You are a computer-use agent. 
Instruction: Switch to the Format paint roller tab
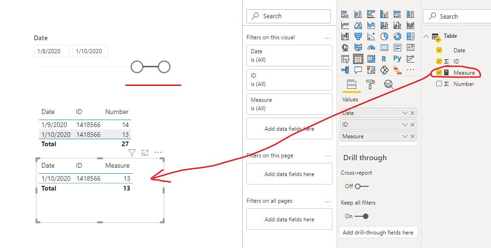click(x=370, y=85)
